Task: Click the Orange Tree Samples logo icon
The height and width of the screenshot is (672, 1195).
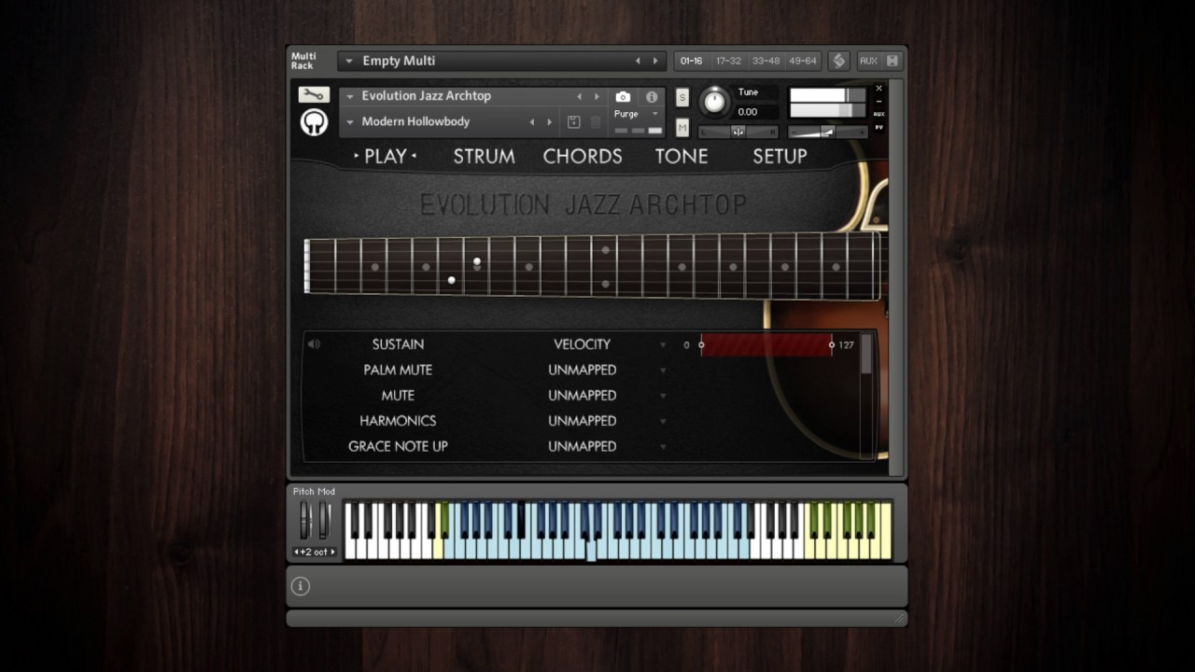Action: tap(314, 122)
